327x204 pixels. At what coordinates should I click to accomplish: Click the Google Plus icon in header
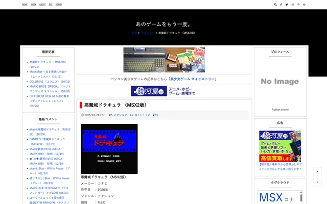point(305,5)
